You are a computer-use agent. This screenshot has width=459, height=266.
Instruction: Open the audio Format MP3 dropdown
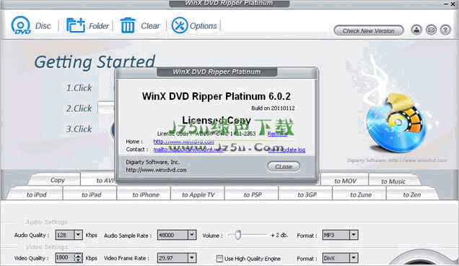pos(354,235)
